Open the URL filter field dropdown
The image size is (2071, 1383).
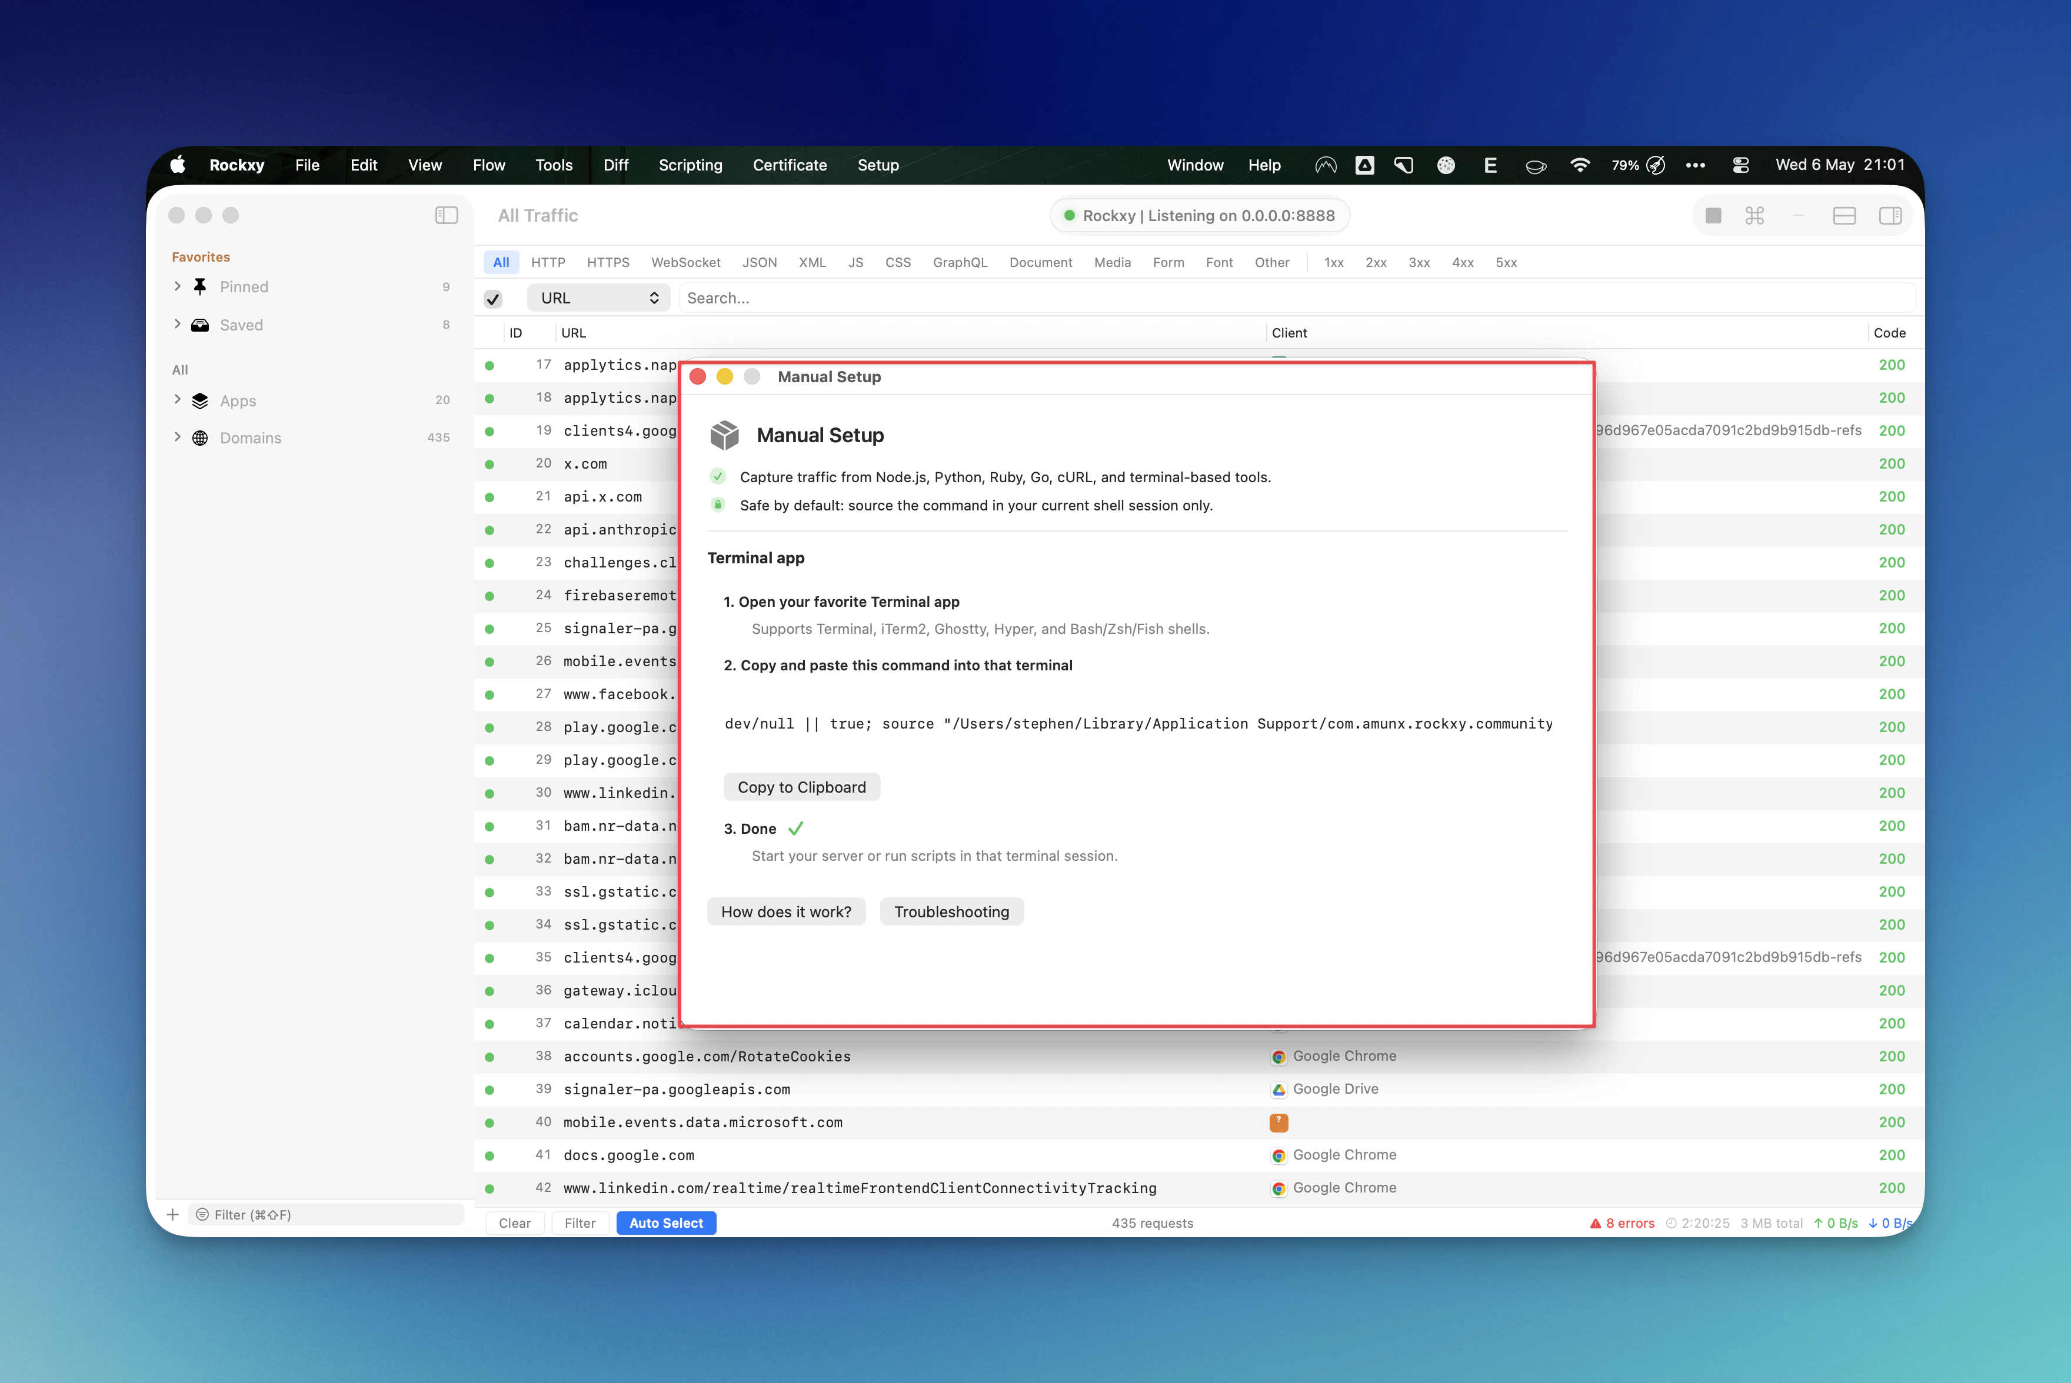click(599, 298)
